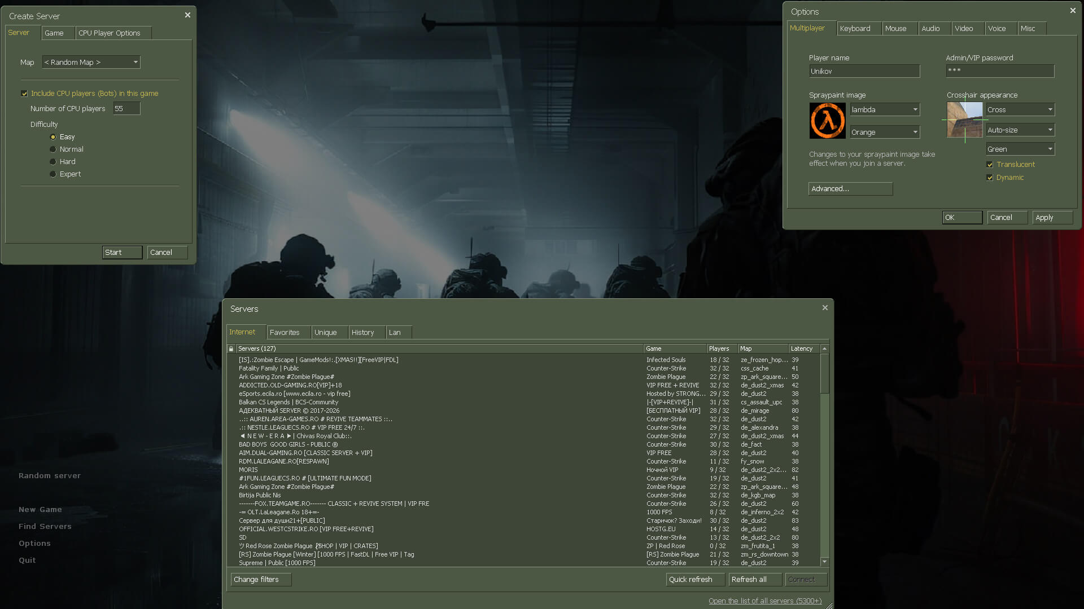This screenshot has height=609, width=1084.
Task: Close the Servers window
Action: tap(825, 308)
